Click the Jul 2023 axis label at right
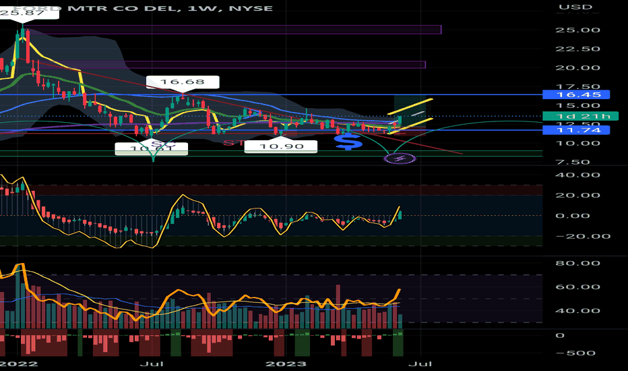The height and width of the screenshot is (371, 628). pos(420,364)
